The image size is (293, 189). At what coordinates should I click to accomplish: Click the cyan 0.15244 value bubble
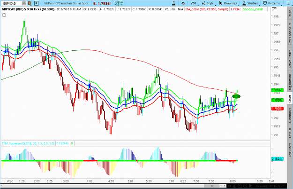coord(278,158)
